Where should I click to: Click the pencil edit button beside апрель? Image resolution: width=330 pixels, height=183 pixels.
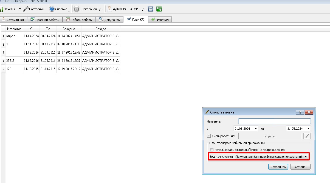tap(307, 136)
